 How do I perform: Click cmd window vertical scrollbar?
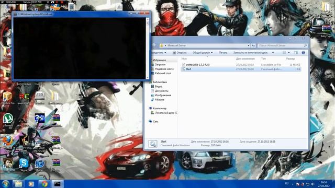point(147,49)
